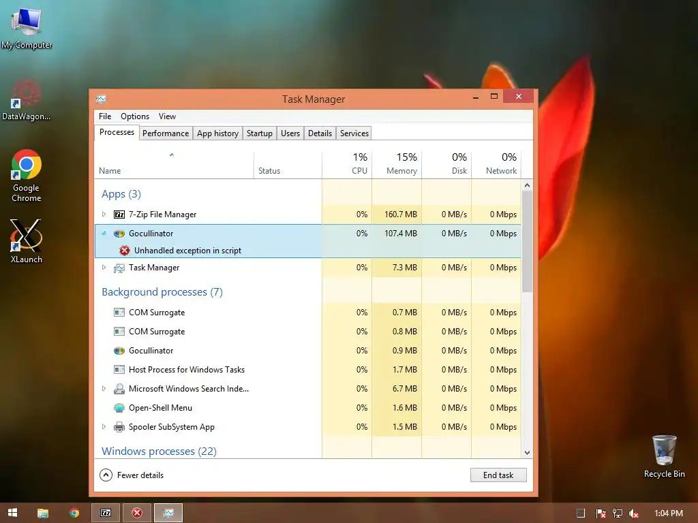Image resolution: width=698 pixels, height=523 pixels.
Task: Open the My Computer desktop icon
Action: (x=27, y=27)
